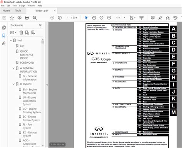Select the Hand pan tool
Image resolution: width=182 pixels, height=148 pixels.
[x=94, y=18]
